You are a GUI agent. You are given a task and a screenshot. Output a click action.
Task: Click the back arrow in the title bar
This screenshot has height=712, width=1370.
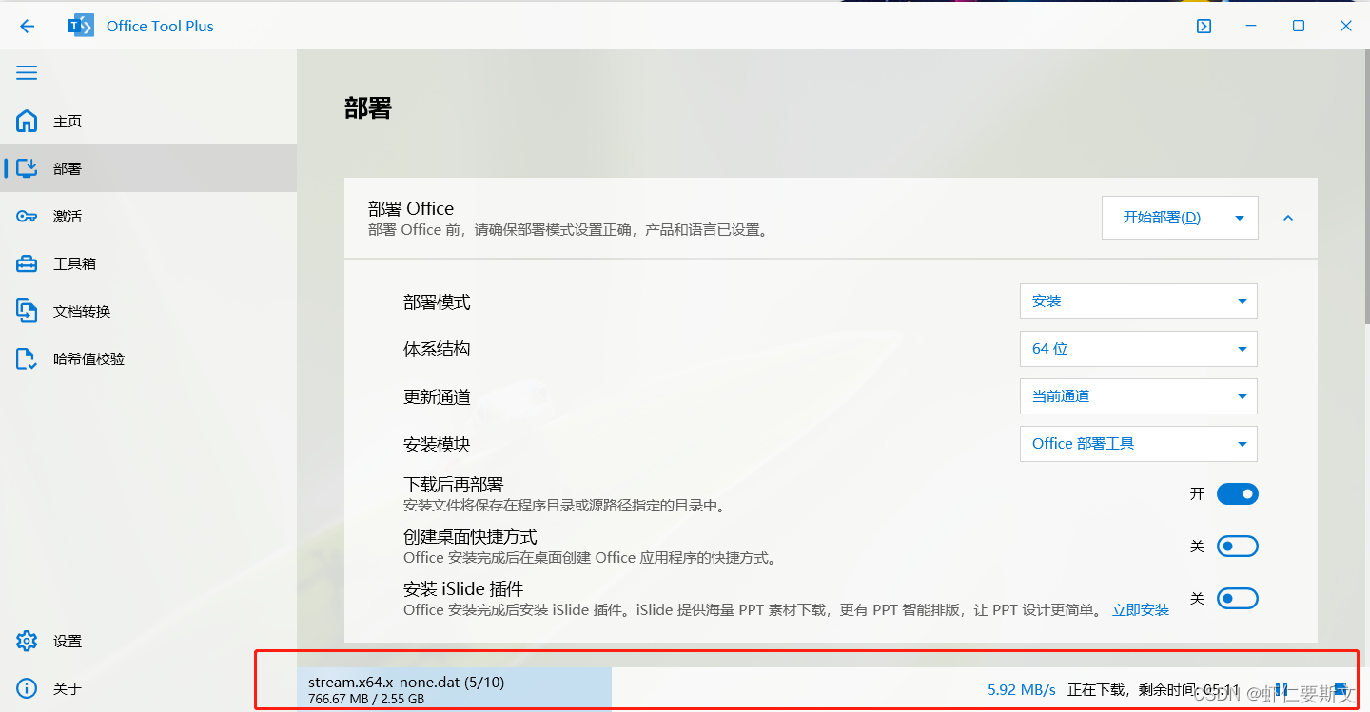pyautogui.click(x=27, y=27)
